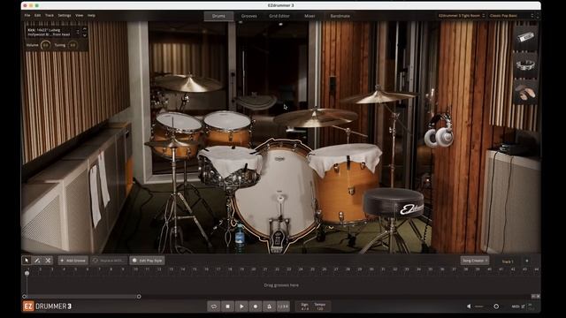This screenshot has width=566, height=318.
Task: Select the arrow pointer tool
Action: (x=27, y=261)
